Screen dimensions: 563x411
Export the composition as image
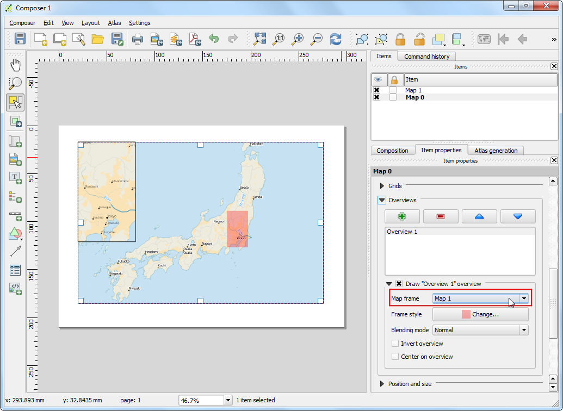point(157,39)
